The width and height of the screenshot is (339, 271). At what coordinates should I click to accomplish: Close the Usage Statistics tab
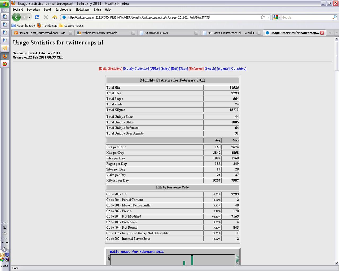tap(322, 33)
